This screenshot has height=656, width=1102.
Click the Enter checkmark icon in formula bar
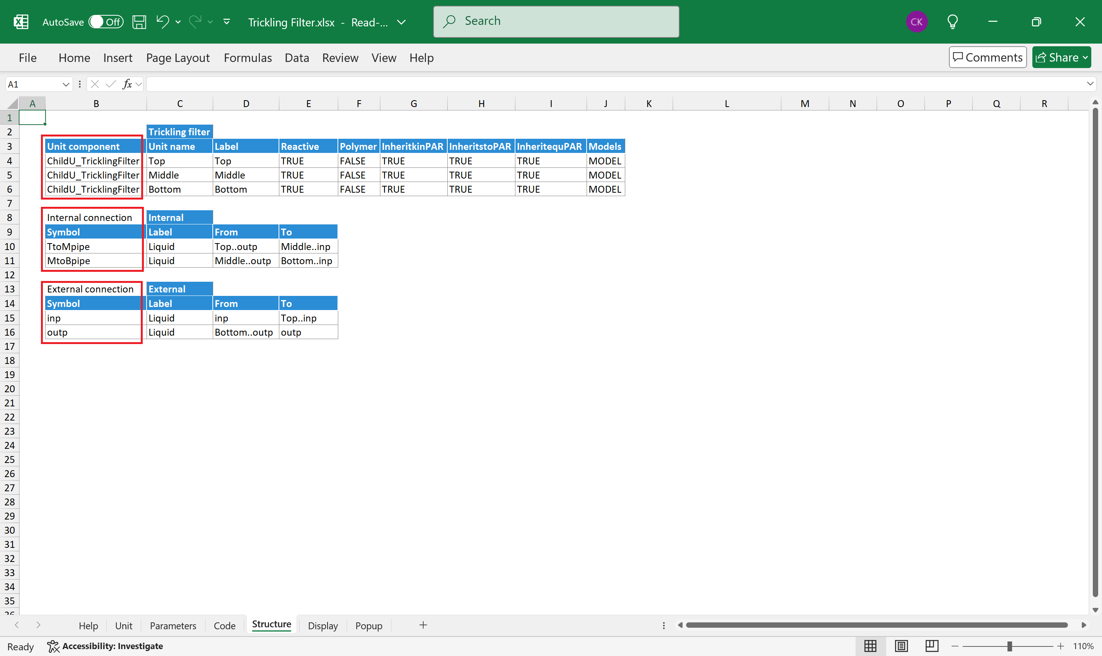(x=111, y=84)
